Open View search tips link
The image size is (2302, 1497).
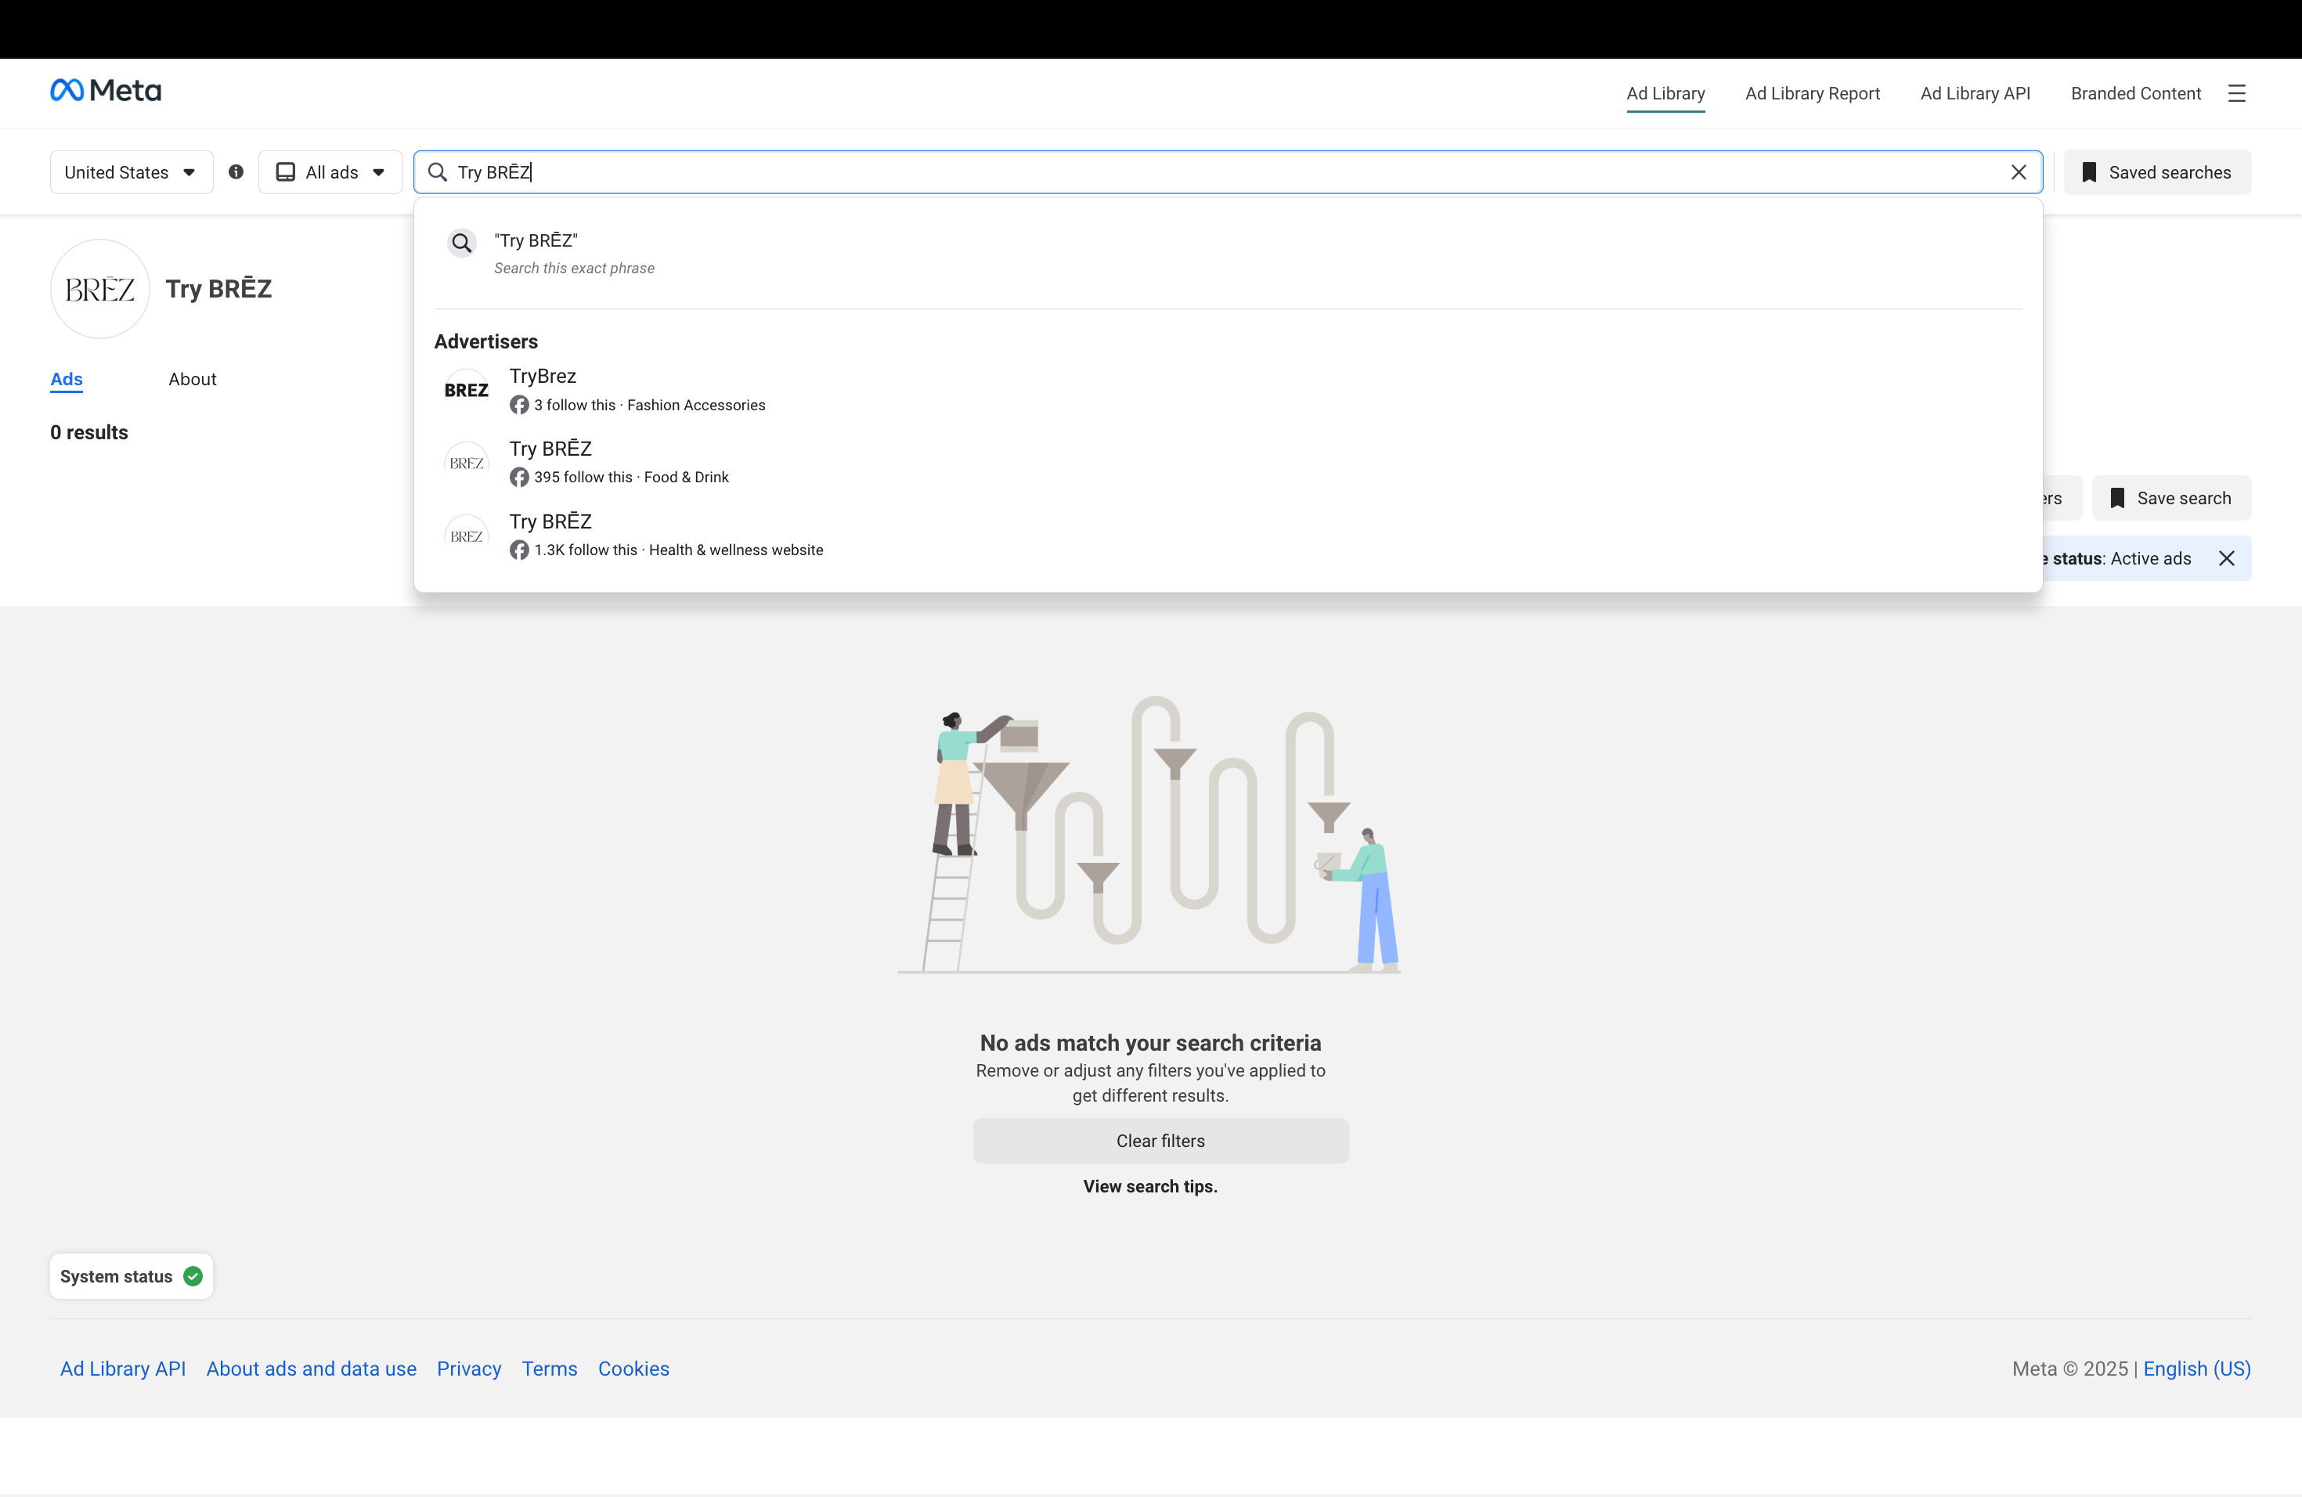click(x=1150, y=1187)
